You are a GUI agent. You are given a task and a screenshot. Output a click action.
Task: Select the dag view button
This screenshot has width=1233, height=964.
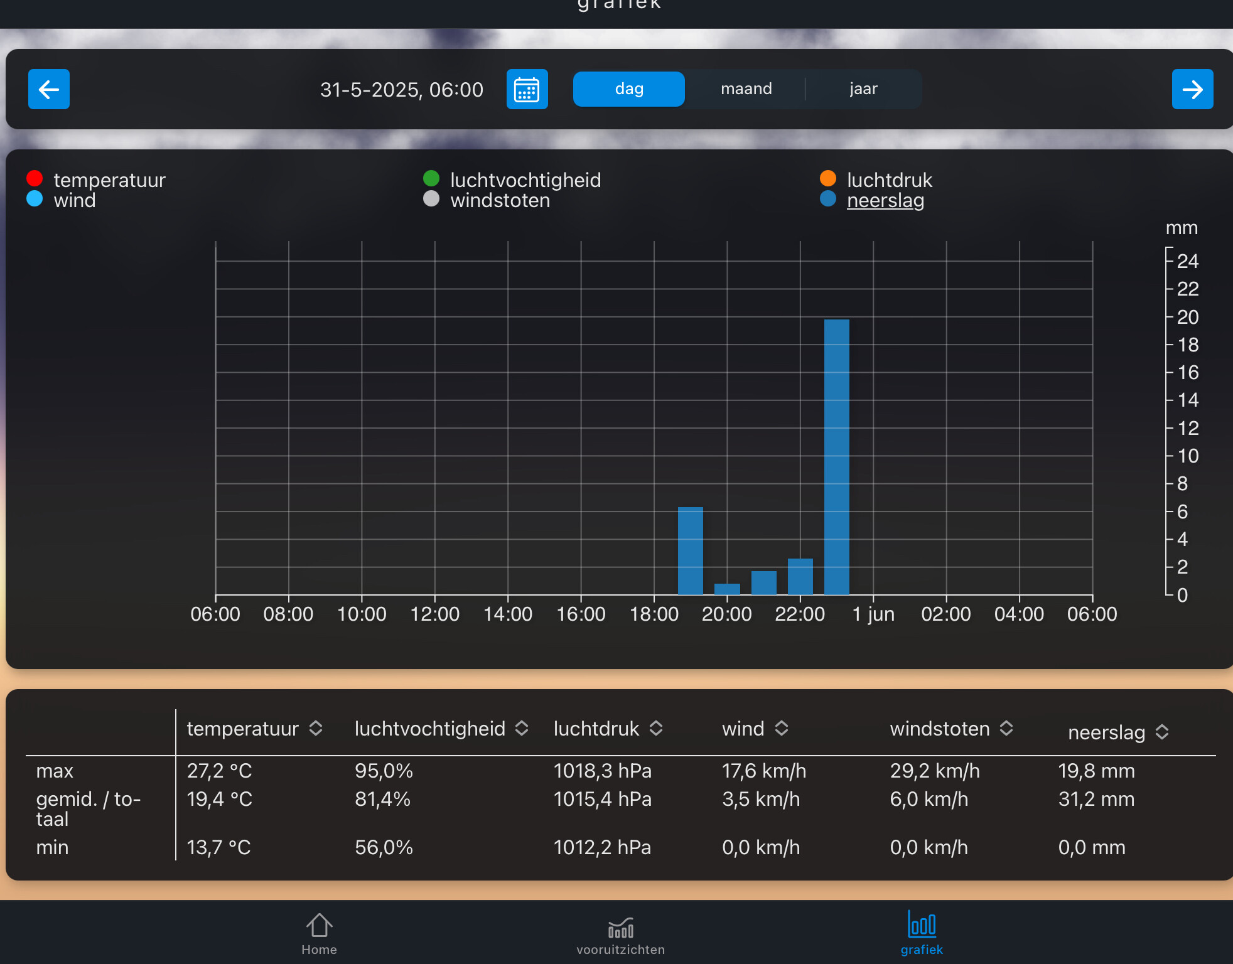pyautogui.click(x=629, y=89)
